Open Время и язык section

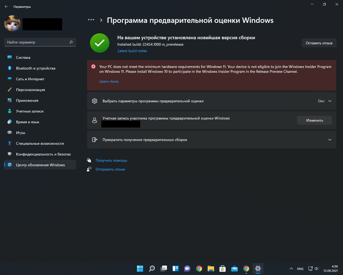[40, 122]
